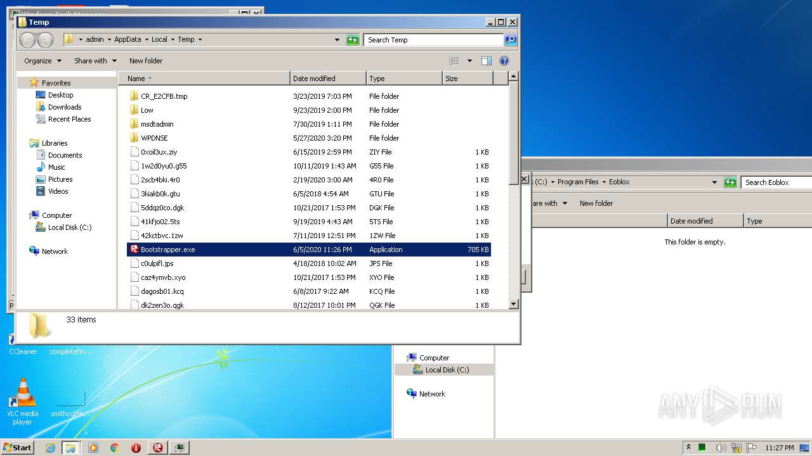The height and width of the screenshot is (456, 812).
Task: Open the Share with dropdown
Action: (95, 61)
